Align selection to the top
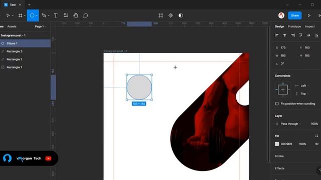Screen dimensions: 321x180 coord(300,35)
